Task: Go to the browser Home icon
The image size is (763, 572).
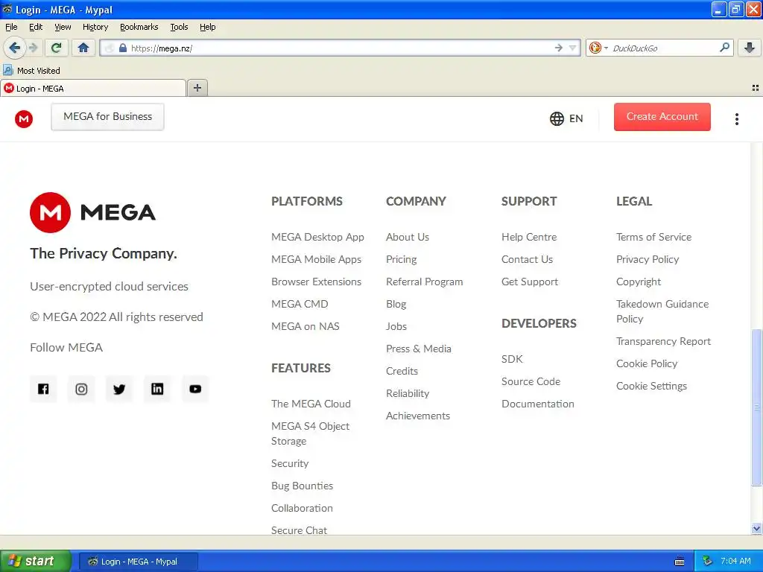Action: (x=83, y=48)
